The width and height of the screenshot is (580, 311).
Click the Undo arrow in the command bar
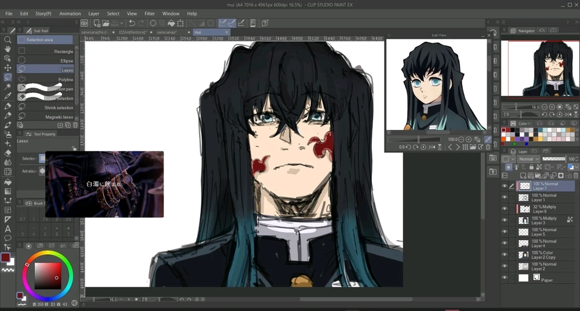132,23
